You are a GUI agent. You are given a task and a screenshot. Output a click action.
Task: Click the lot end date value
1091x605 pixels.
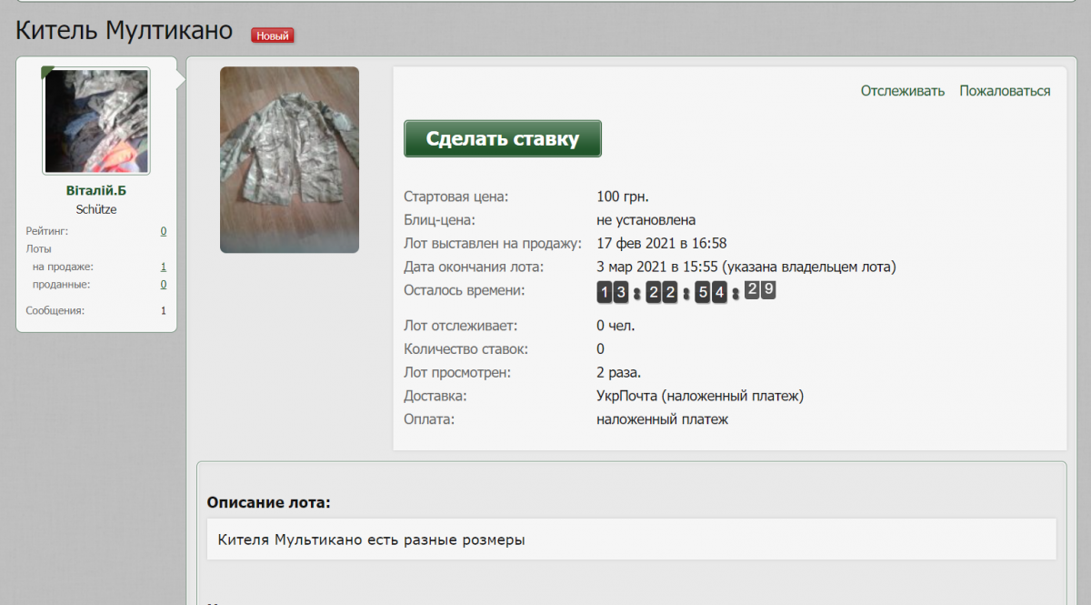tap(746, 267)
